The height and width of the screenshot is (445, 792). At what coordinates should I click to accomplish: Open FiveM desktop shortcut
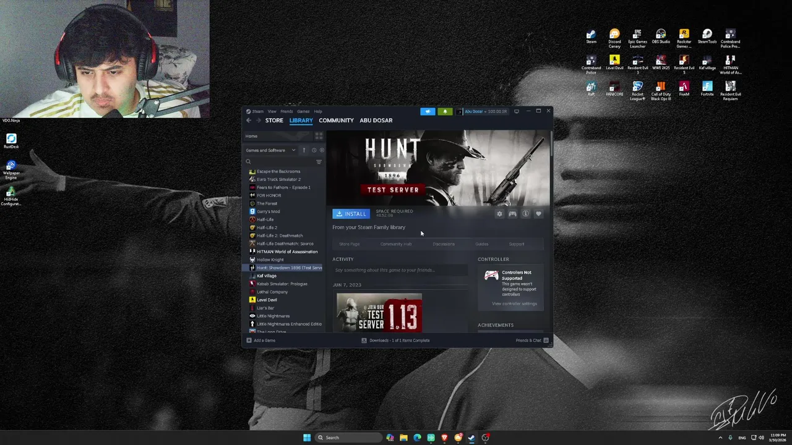[684, 89]
